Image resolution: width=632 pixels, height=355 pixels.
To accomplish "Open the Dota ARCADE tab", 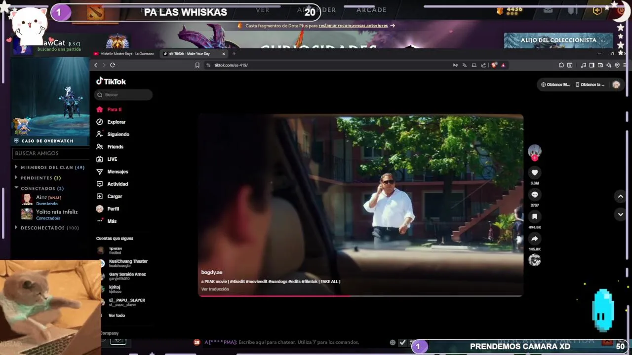I will 371,10.
